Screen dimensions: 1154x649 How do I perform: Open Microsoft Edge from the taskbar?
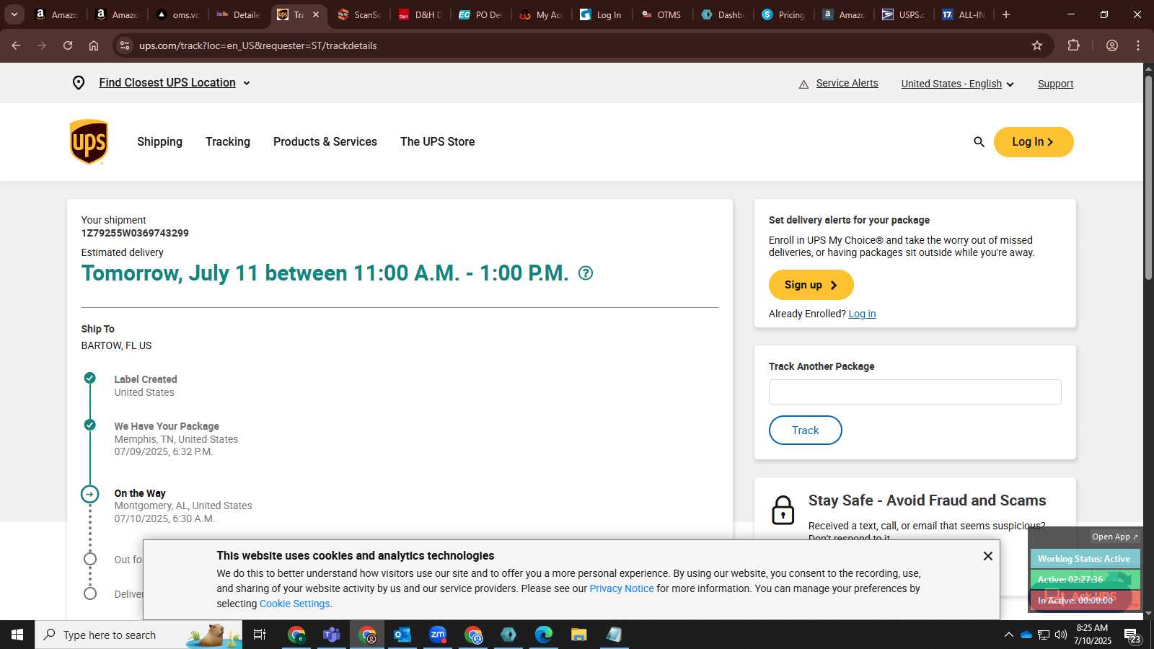[544, 635]
